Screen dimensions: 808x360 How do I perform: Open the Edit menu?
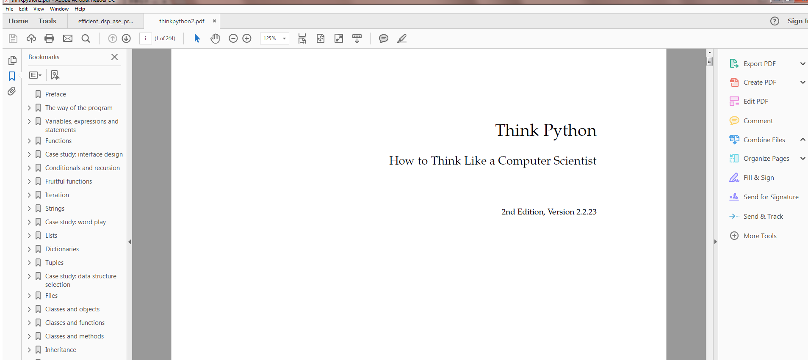[23, 9]
